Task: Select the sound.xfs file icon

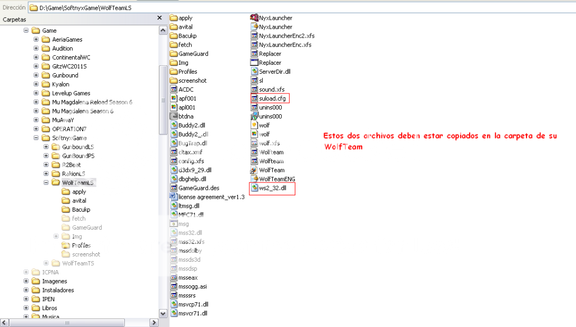Action: point(254,89)
